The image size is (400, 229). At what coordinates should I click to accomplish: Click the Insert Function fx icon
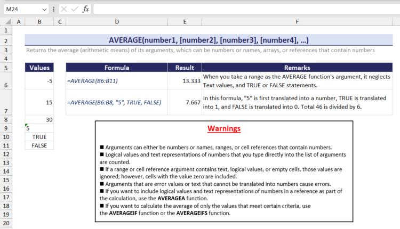coord(85,9)
